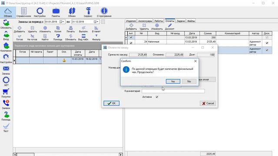
Task: Click the orders table left scroll arrow
Action: [x=15, y=155]
